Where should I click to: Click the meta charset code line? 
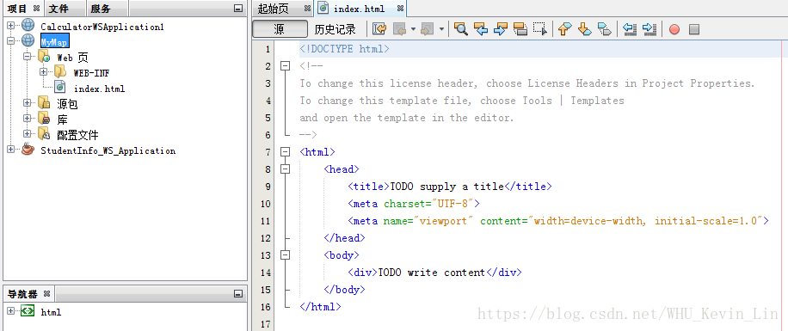pos(414,204)
